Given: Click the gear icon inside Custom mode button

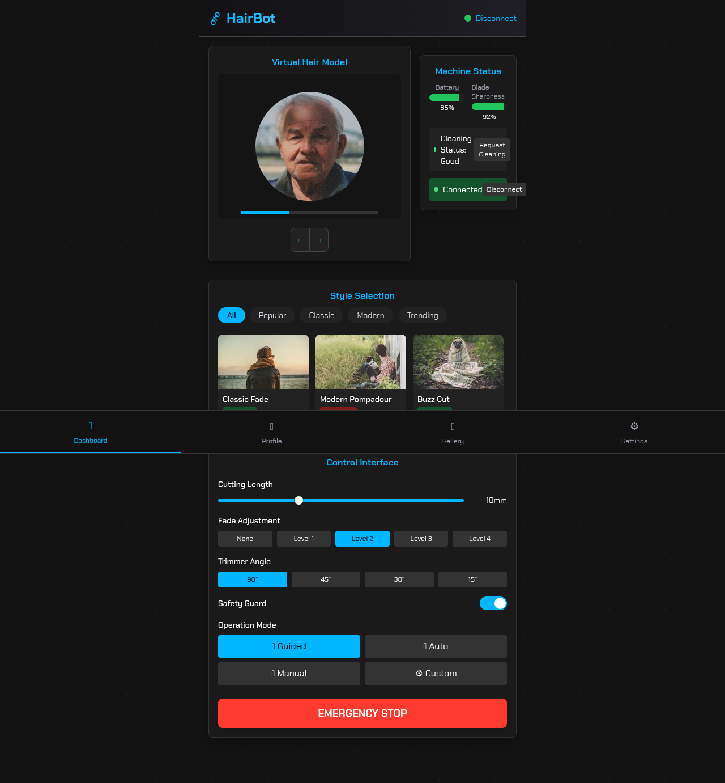Looking at the screenshot, I should click(x=419, y=673).
